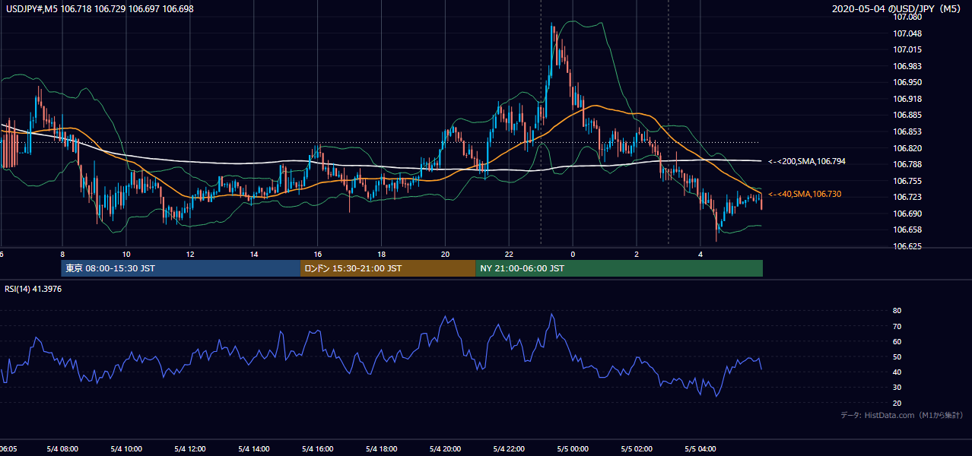The width and height of the screenshot is (972, 456).
Task: Click RSI axis level 80
Action: click(x=897, y=311)
